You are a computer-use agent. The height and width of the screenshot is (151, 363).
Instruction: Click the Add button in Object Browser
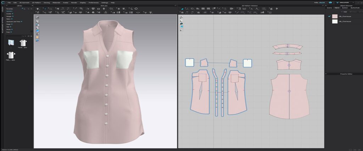[x=345, y=12]
